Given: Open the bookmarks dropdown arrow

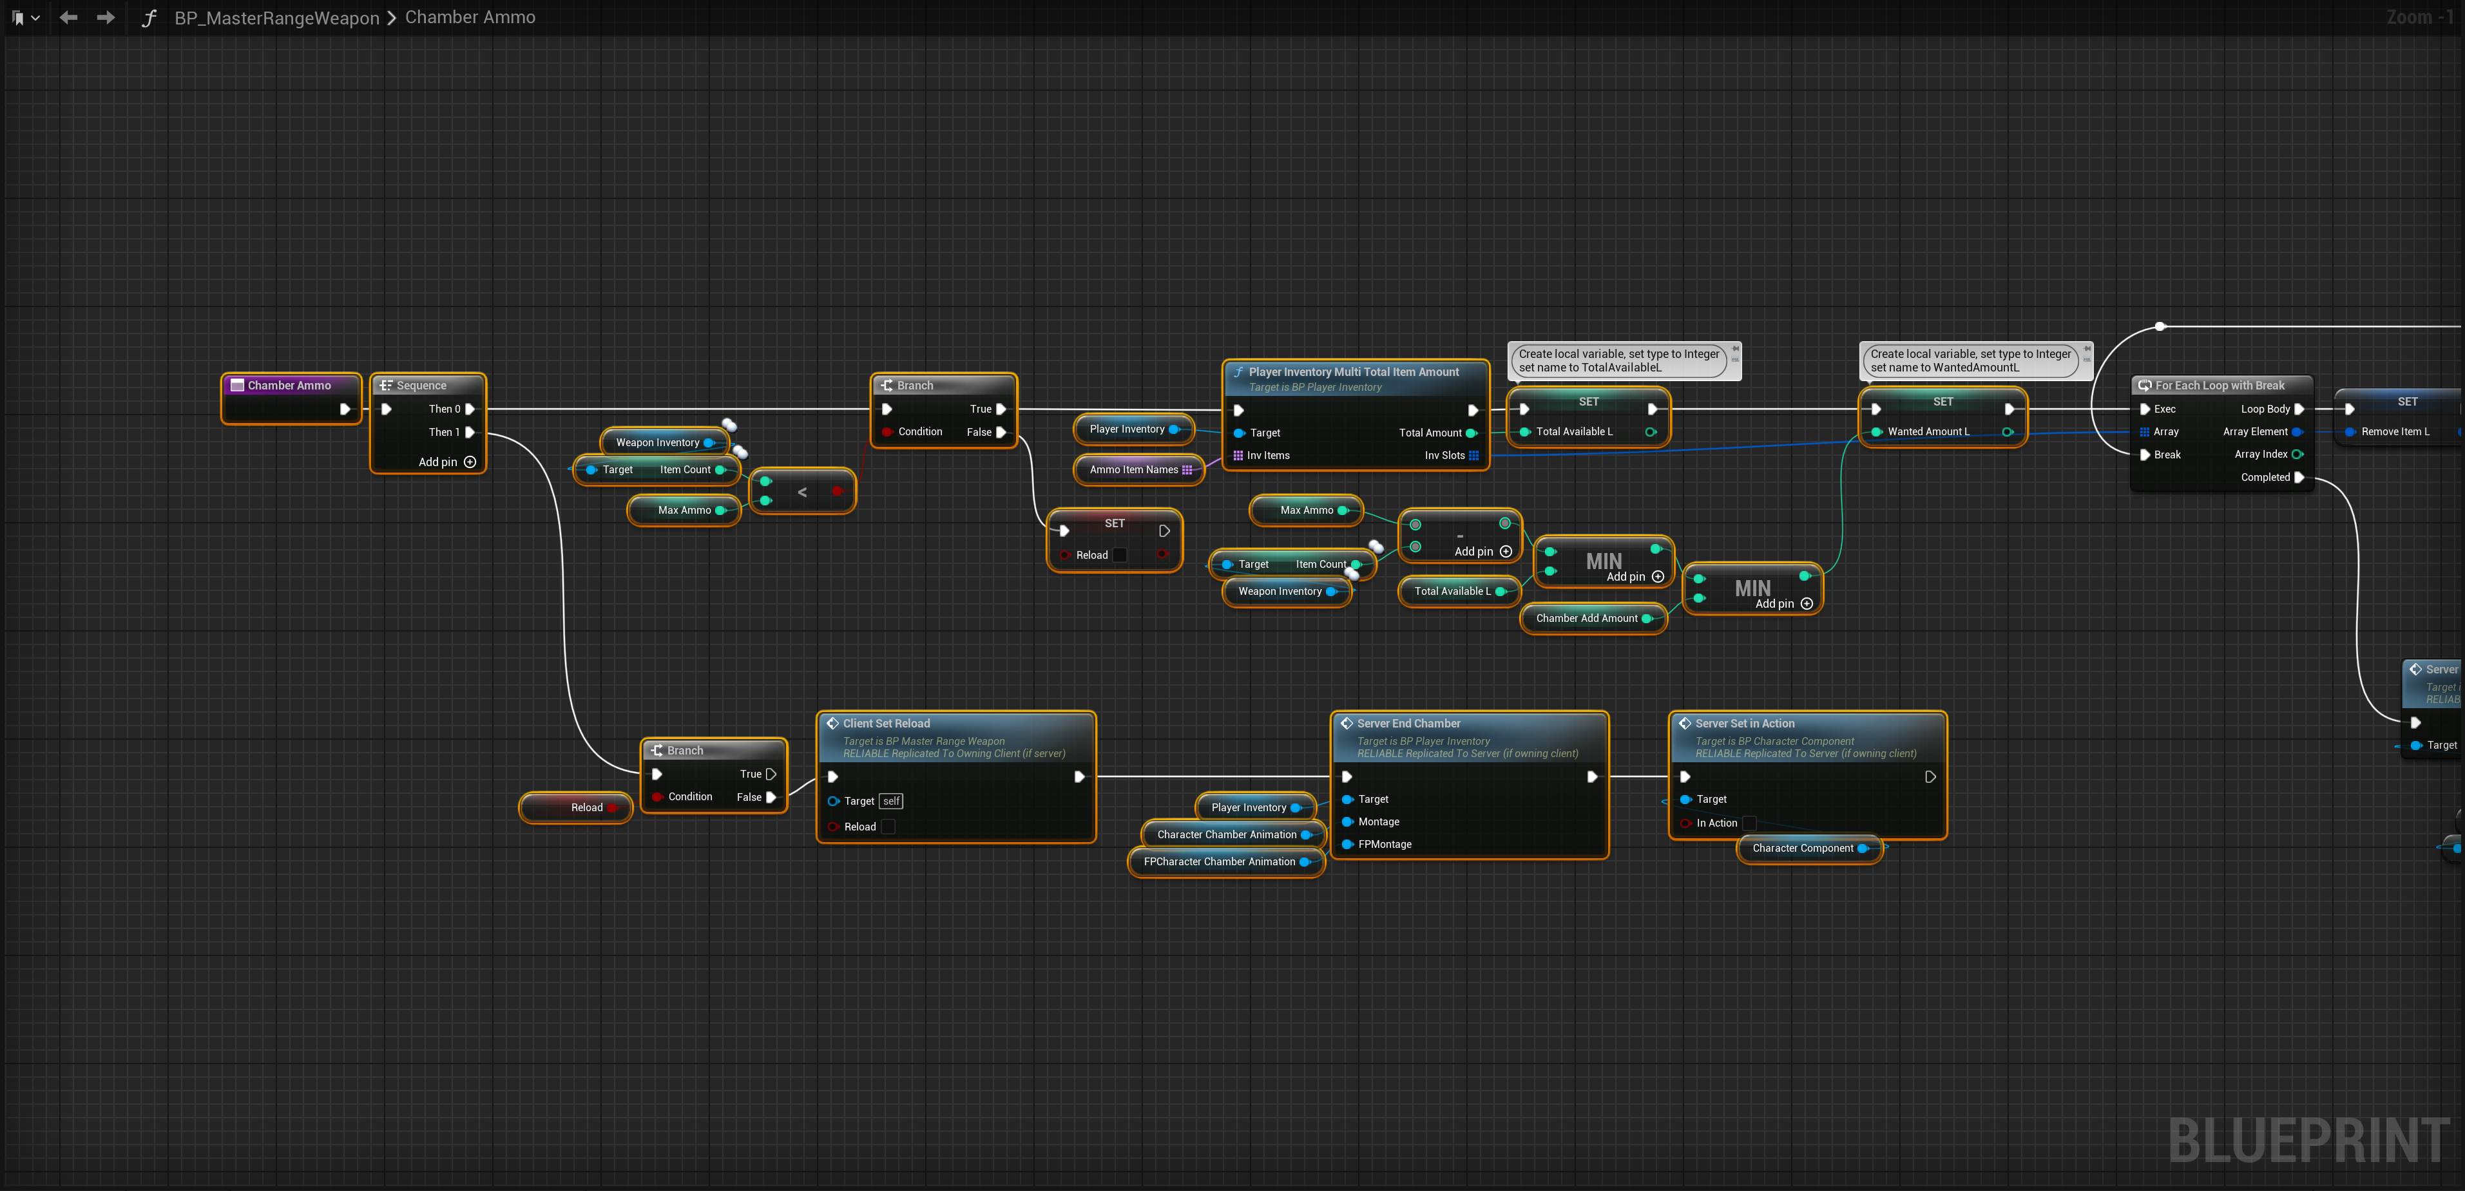Looking at the screenshot, I should pos(35,17).
